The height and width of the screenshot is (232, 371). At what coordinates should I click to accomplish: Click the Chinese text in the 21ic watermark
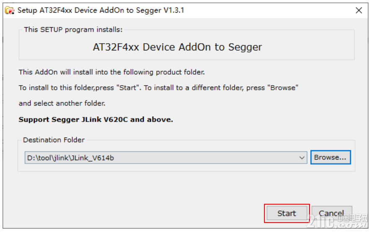click(351, 218)
